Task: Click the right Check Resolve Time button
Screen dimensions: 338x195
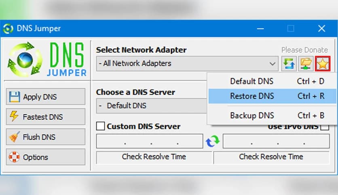Action: (x=271, y=157)
